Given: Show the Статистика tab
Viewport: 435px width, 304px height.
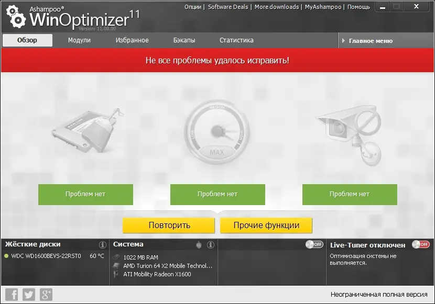Looking at the screenshot, I should click(236, 40).
